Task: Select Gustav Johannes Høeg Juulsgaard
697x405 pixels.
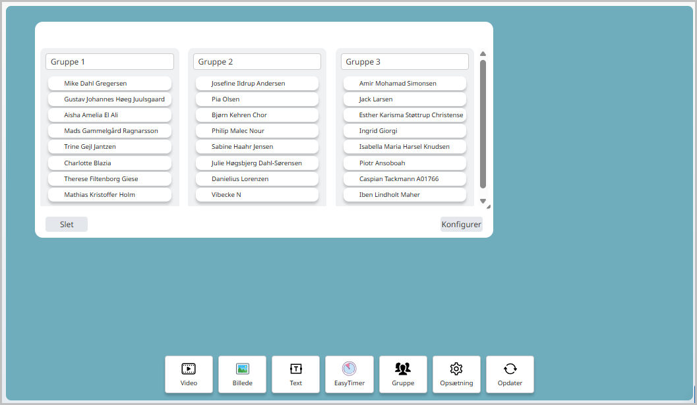Action: [x=110, y=99]
